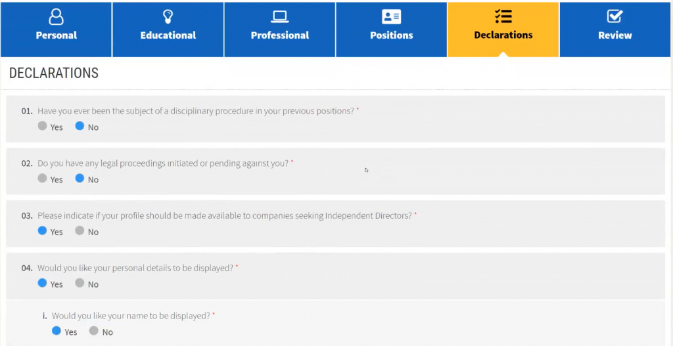
Task: Click the DECLARATIONS section heading
Action: pos(54,74)
